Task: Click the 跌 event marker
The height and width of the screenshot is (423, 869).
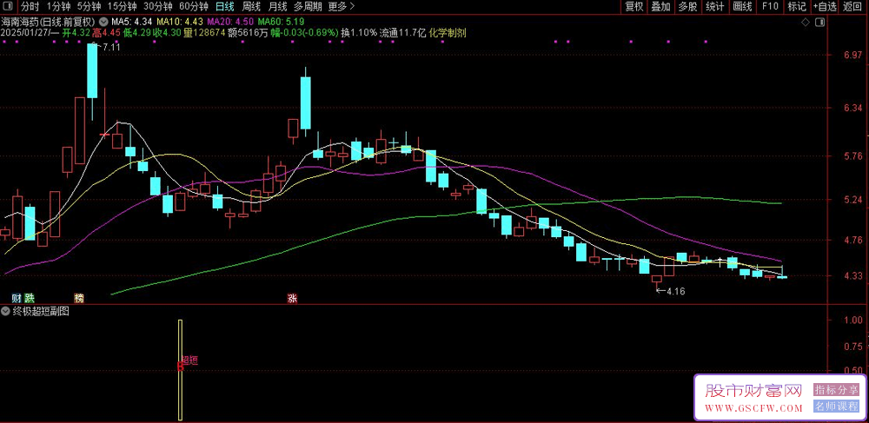Action: point(29,298)
